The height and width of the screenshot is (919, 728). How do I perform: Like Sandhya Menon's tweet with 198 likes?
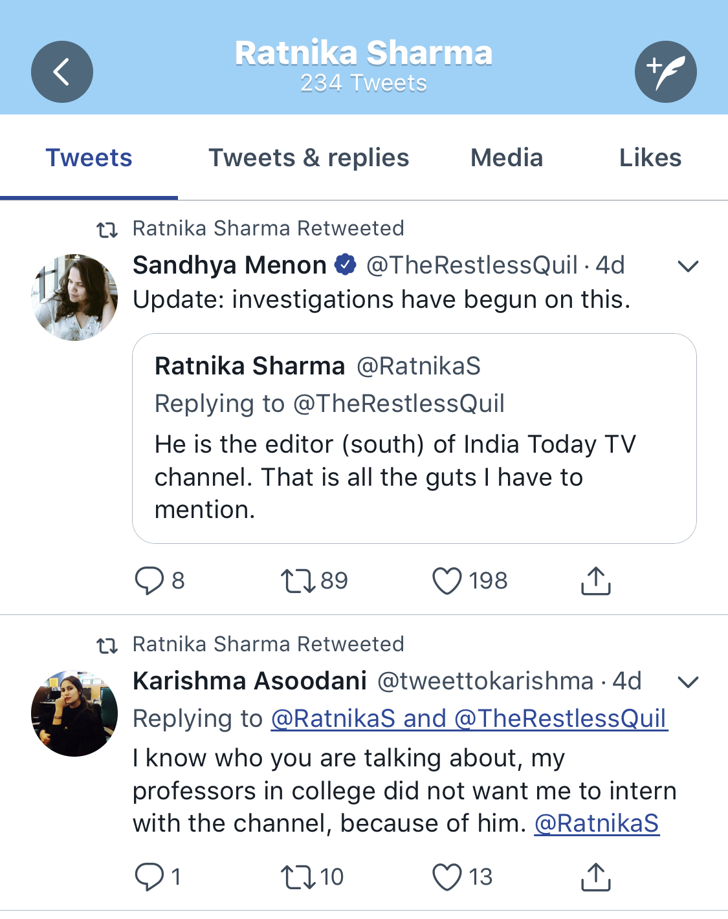point(447,580)
